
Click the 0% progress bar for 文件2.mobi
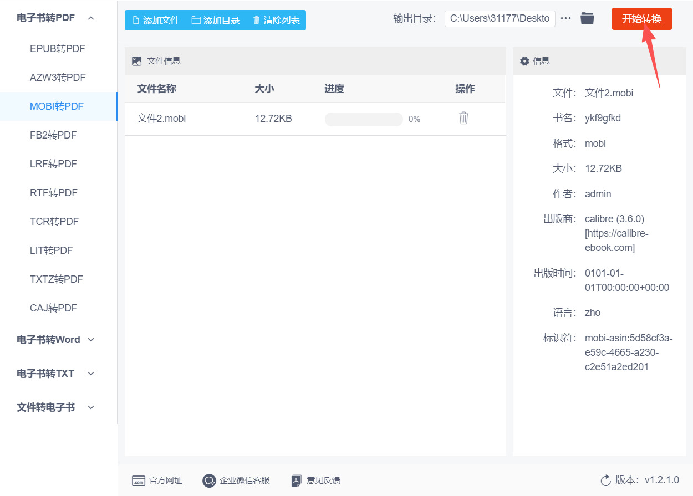[x=364, y=119]
